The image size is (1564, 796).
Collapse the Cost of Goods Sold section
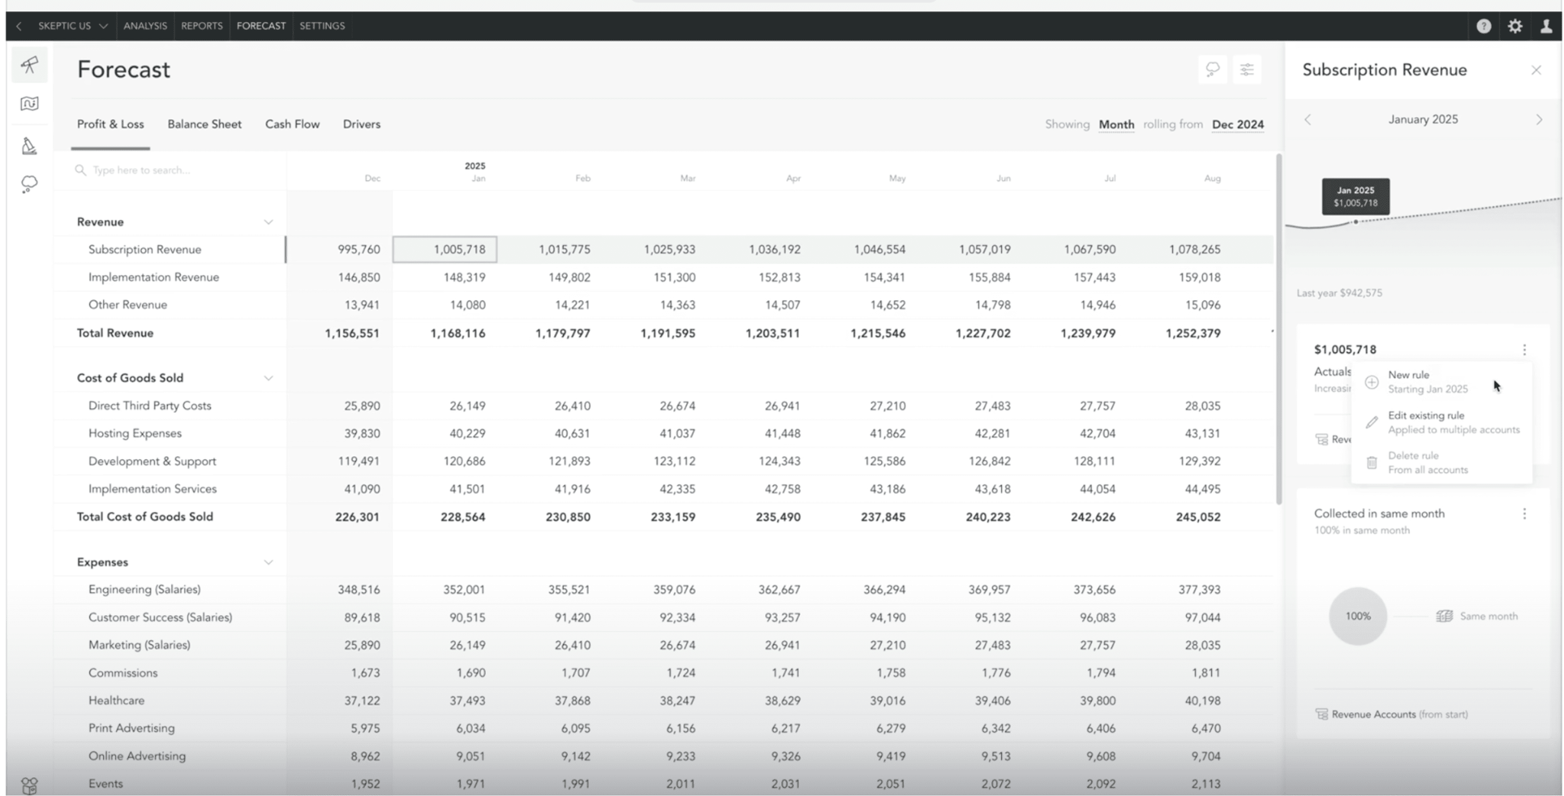(x=269, y=378)
